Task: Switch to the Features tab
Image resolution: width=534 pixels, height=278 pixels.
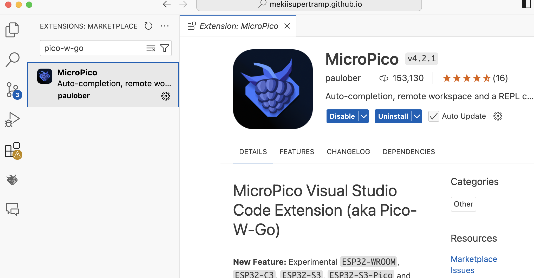Action: click(297, 152)
